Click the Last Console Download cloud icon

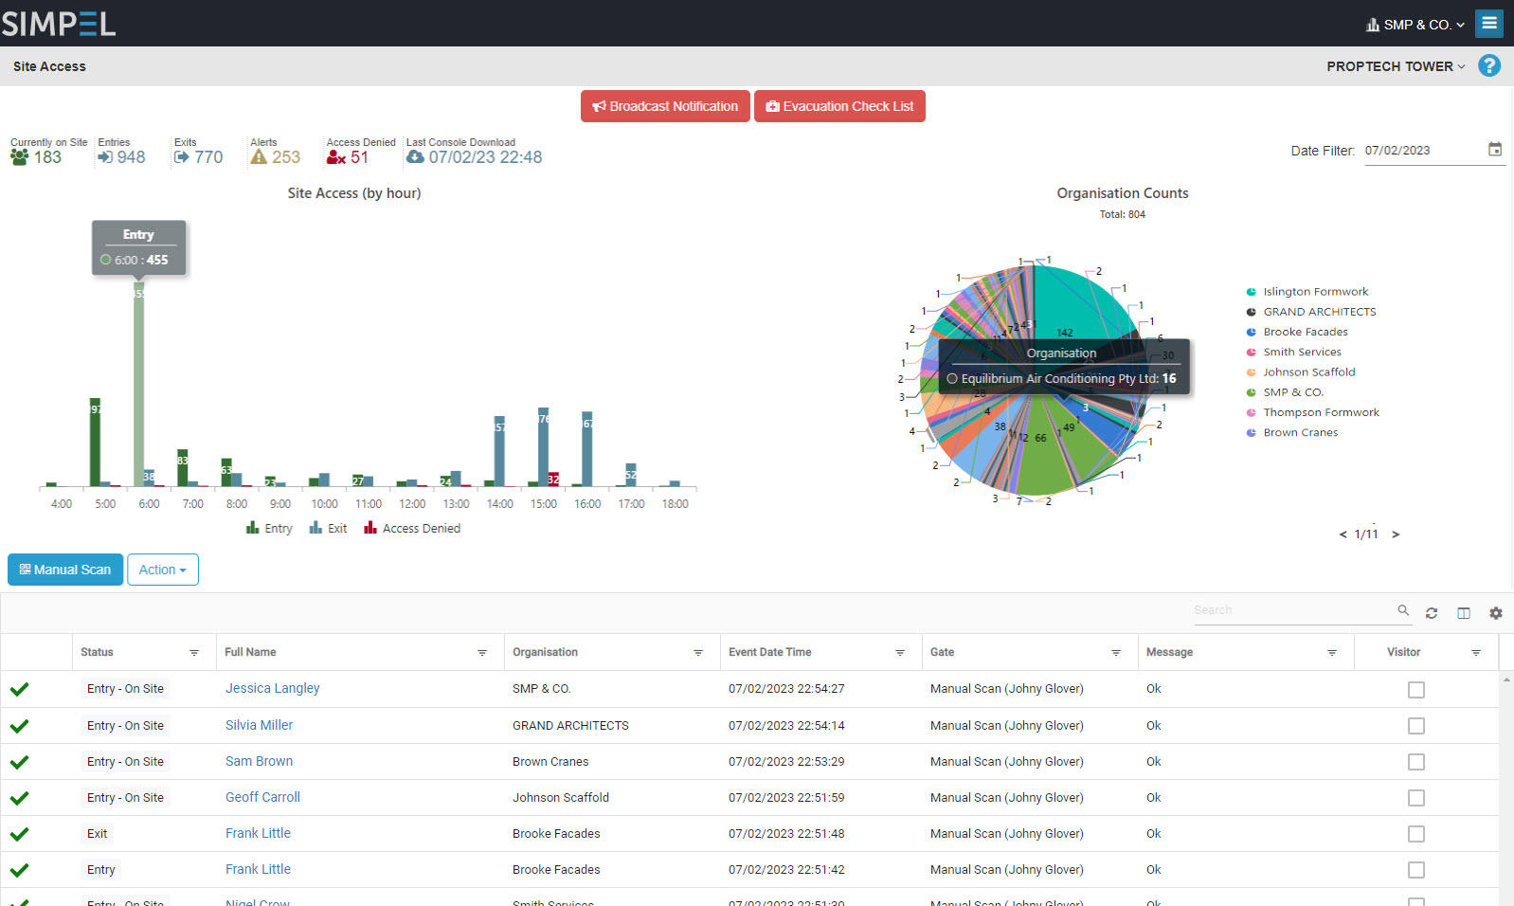415,157
